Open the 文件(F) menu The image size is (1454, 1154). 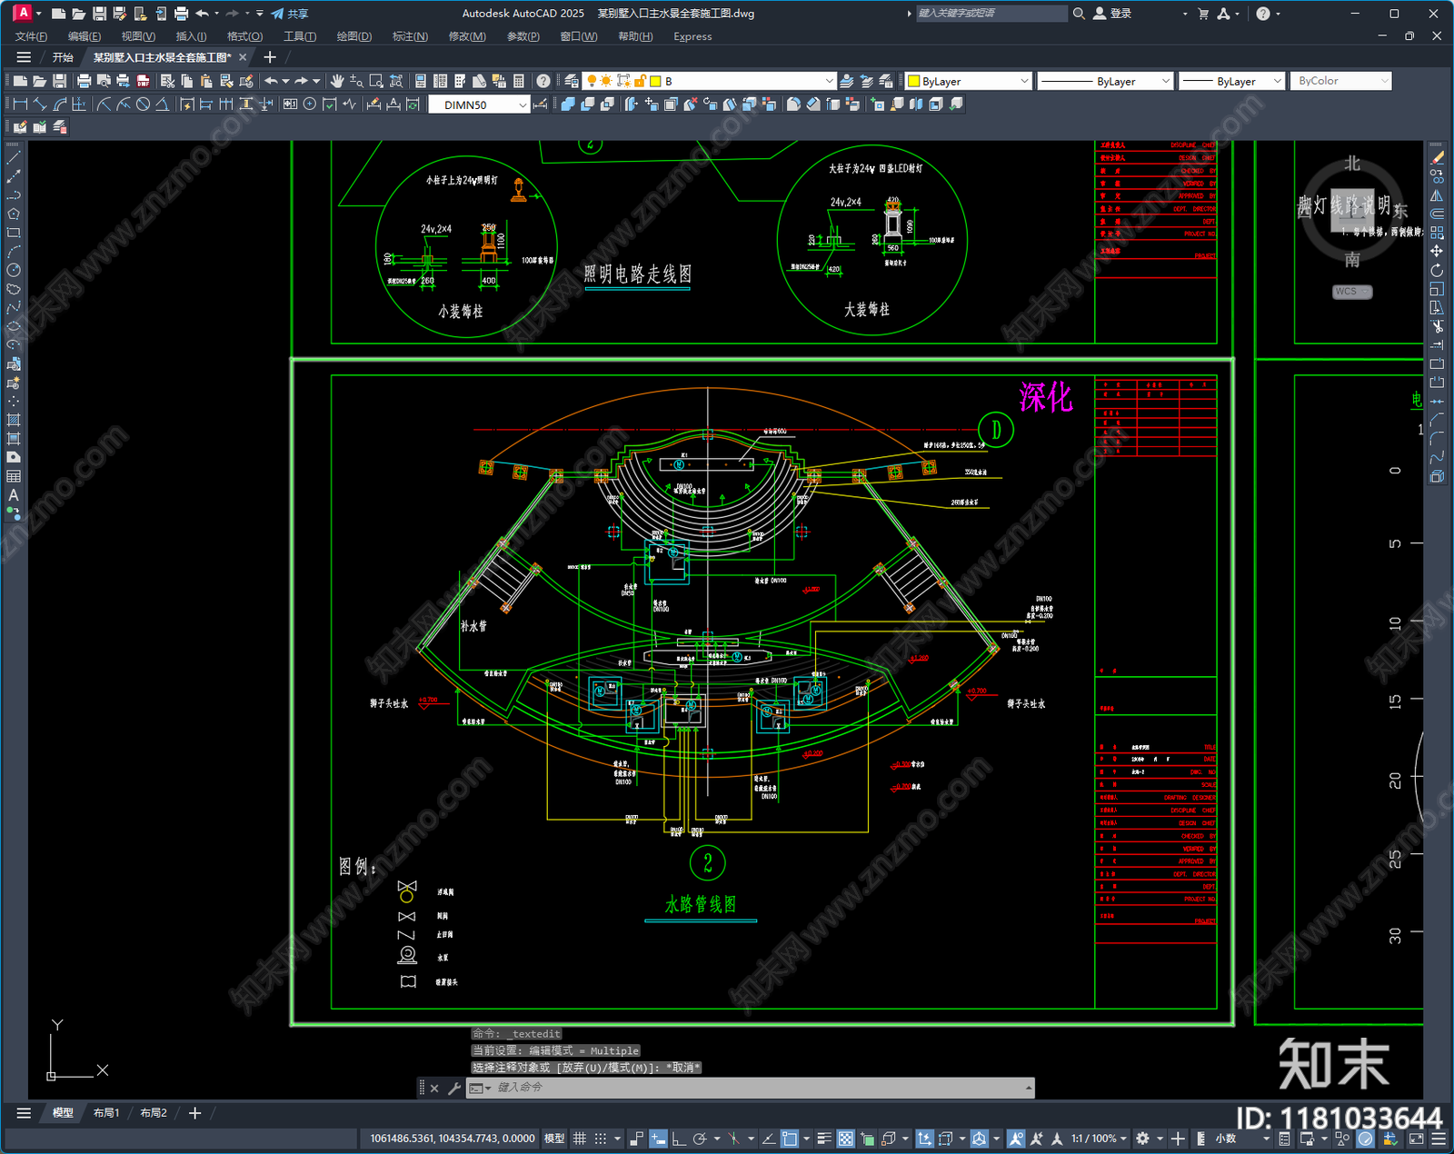[x=31, y=36]
